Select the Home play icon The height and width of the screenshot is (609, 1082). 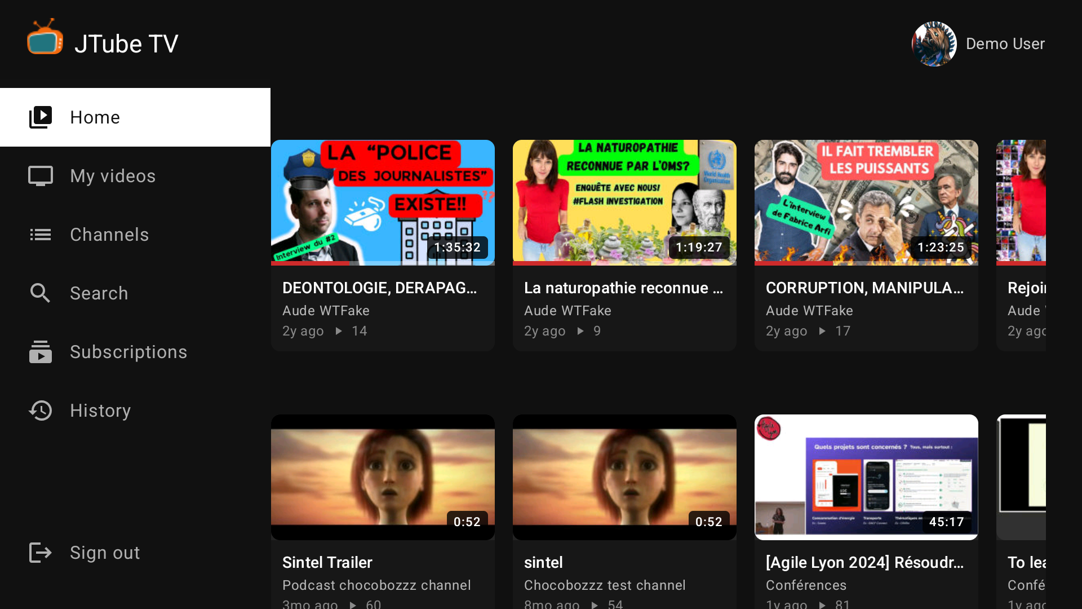[41, 117]
